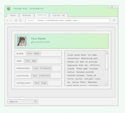The image size is (125, 113).
Task: Bookmark the page with the star icon
Action: tap(114, 20)
